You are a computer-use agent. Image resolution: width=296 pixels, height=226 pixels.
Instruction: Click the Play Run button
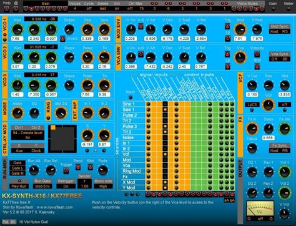tap(19, 186)
